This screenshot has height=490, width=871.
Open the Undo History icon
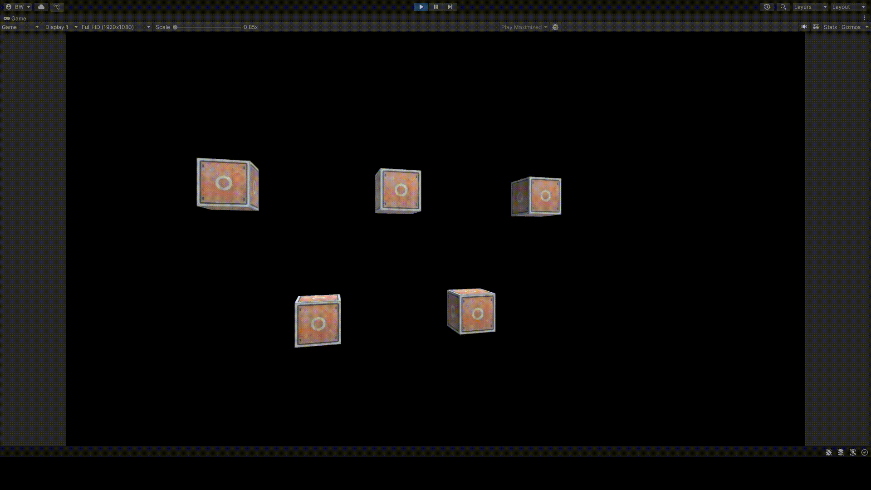[x=767, y=7]
